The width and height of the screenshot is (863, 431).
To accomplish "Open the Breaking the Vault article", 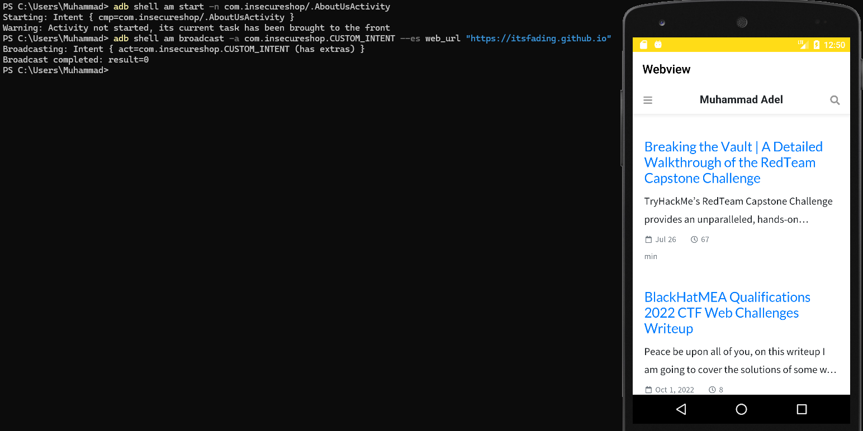I will (733, 162).
